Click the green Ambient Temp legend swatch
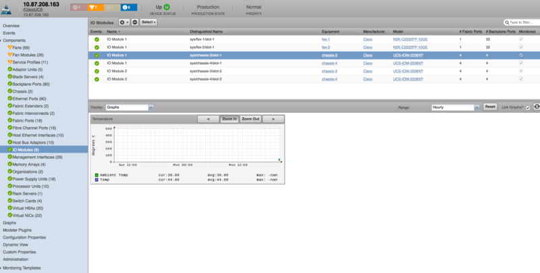The image size is (540, 273). (97, 175)
